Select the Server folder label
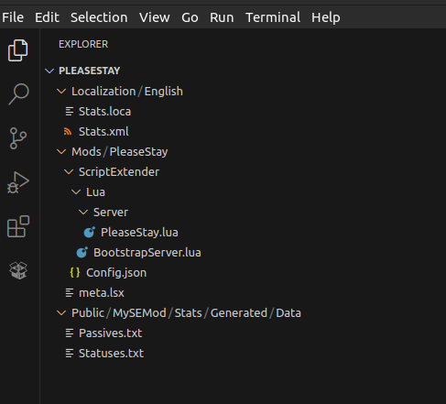This screenshot has height=404, width=446. pyautogui.click(x=111, y=213)
